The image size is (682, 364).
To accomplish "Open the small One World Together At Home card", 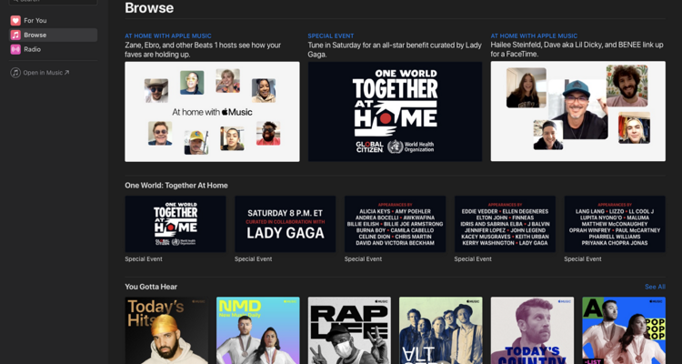I will click(x=176, y=224).
